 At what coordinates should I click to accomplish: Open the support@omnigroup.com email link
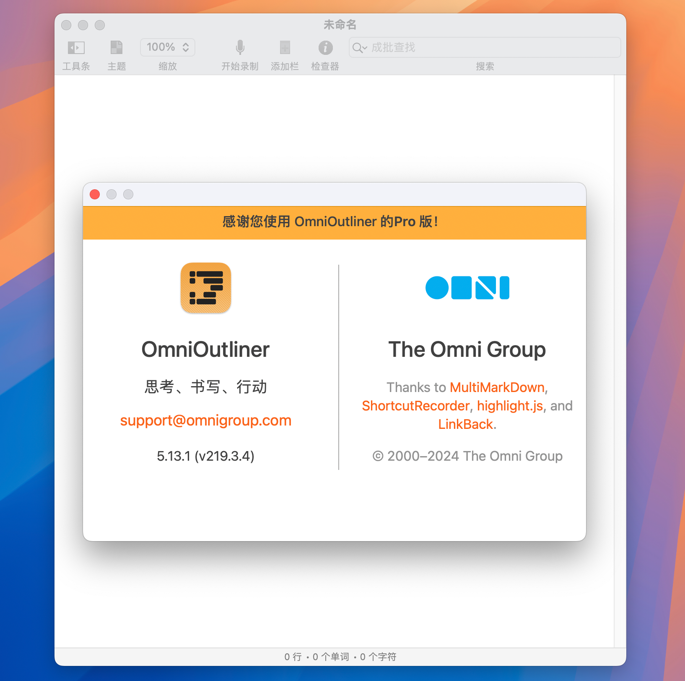pyautogui.click(x=205, y=420)
